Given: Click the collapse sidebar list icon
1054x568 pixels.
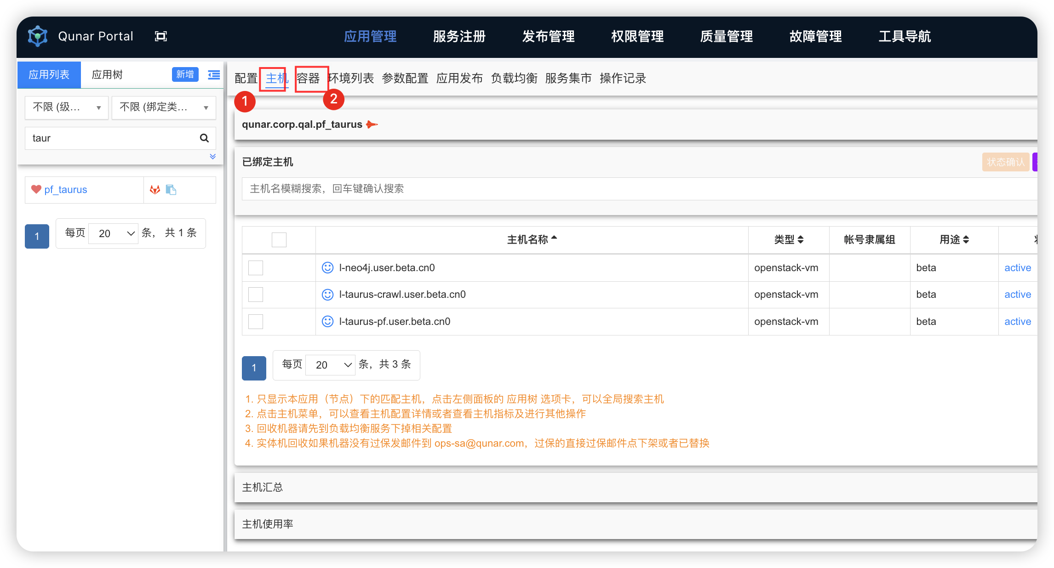Looking at the screenshot, I should pos(214,74).
